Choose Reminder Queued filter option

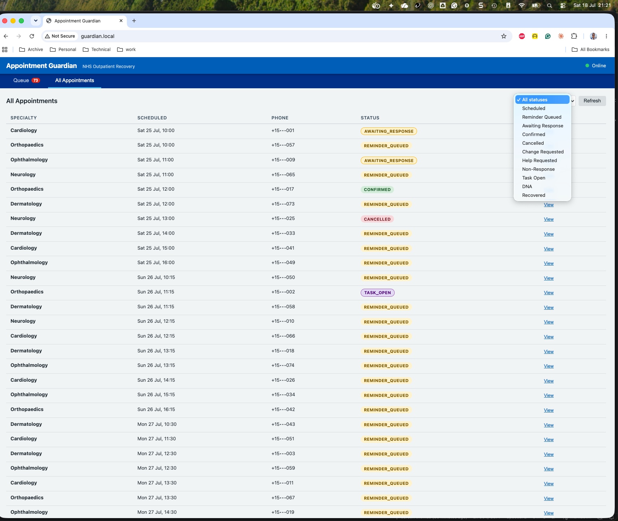(542, 117)
